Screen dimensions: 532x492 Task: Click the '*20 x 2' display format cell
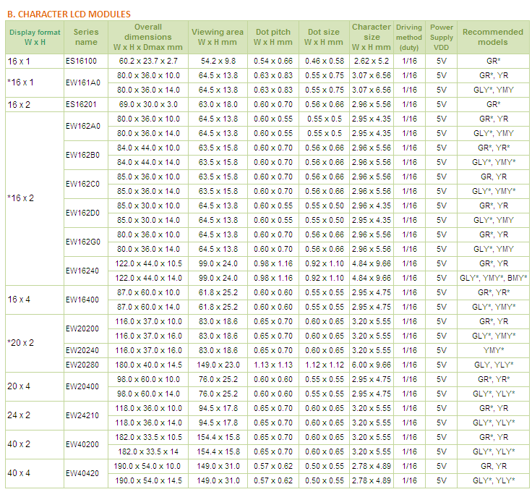[35, 343]
